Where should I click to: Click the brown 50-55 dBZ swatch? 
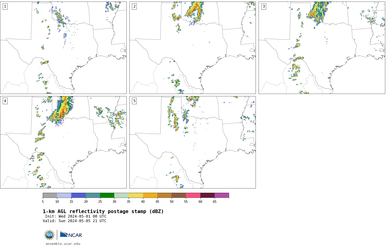[179, 195]
